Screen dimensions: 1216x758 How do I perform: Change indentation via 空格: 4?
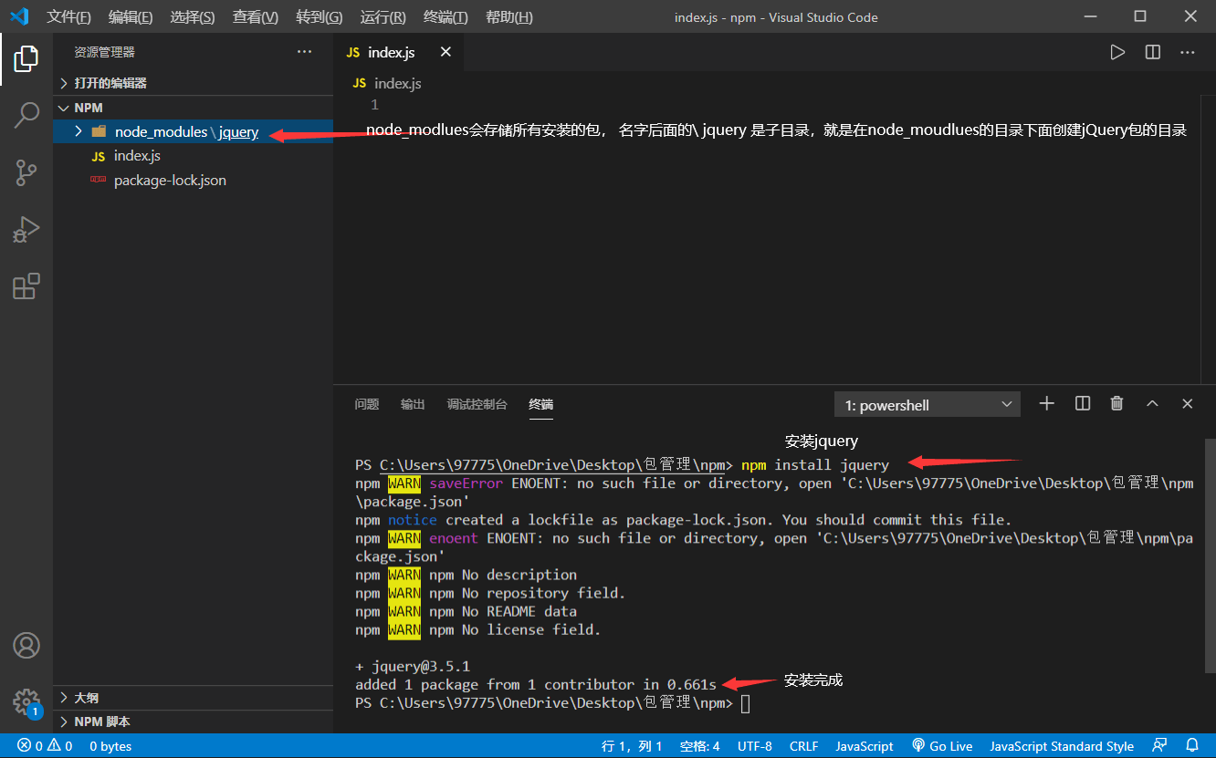click(x=700, y=746)
